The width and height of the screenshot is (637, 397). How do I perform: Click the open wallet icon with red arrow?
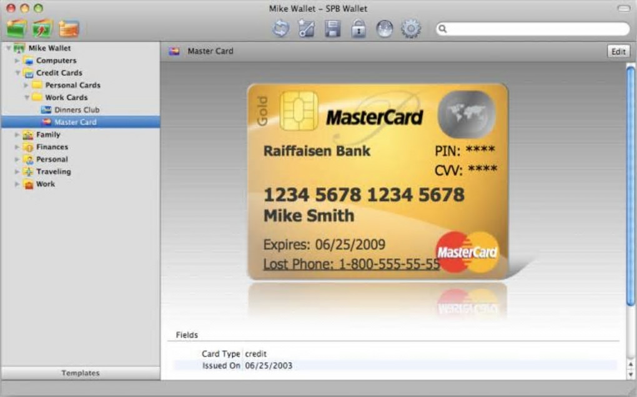pos(42,29)
